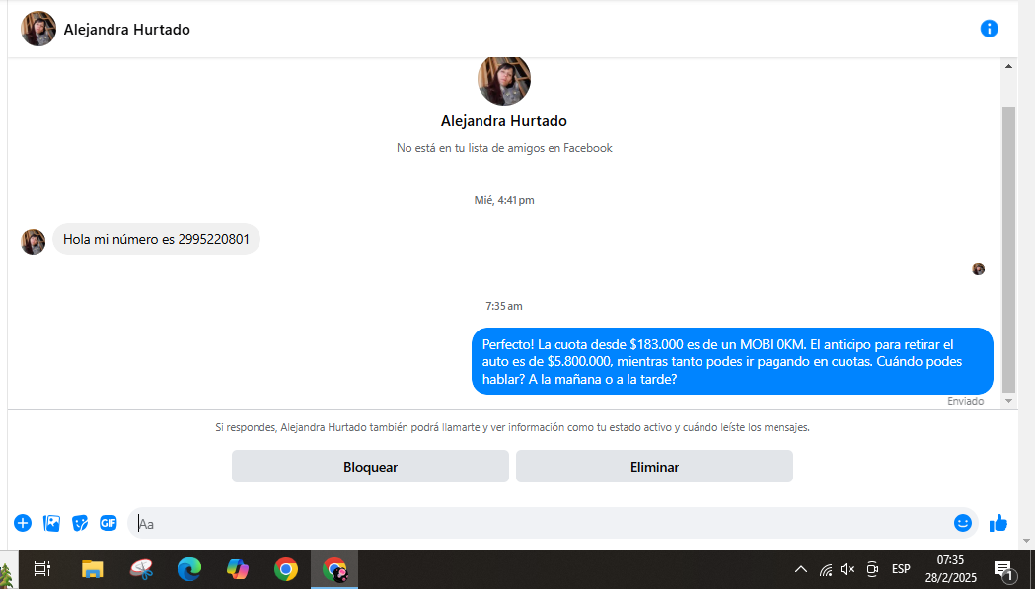Click chat scrollbar down arrow

pos(1008,401)
